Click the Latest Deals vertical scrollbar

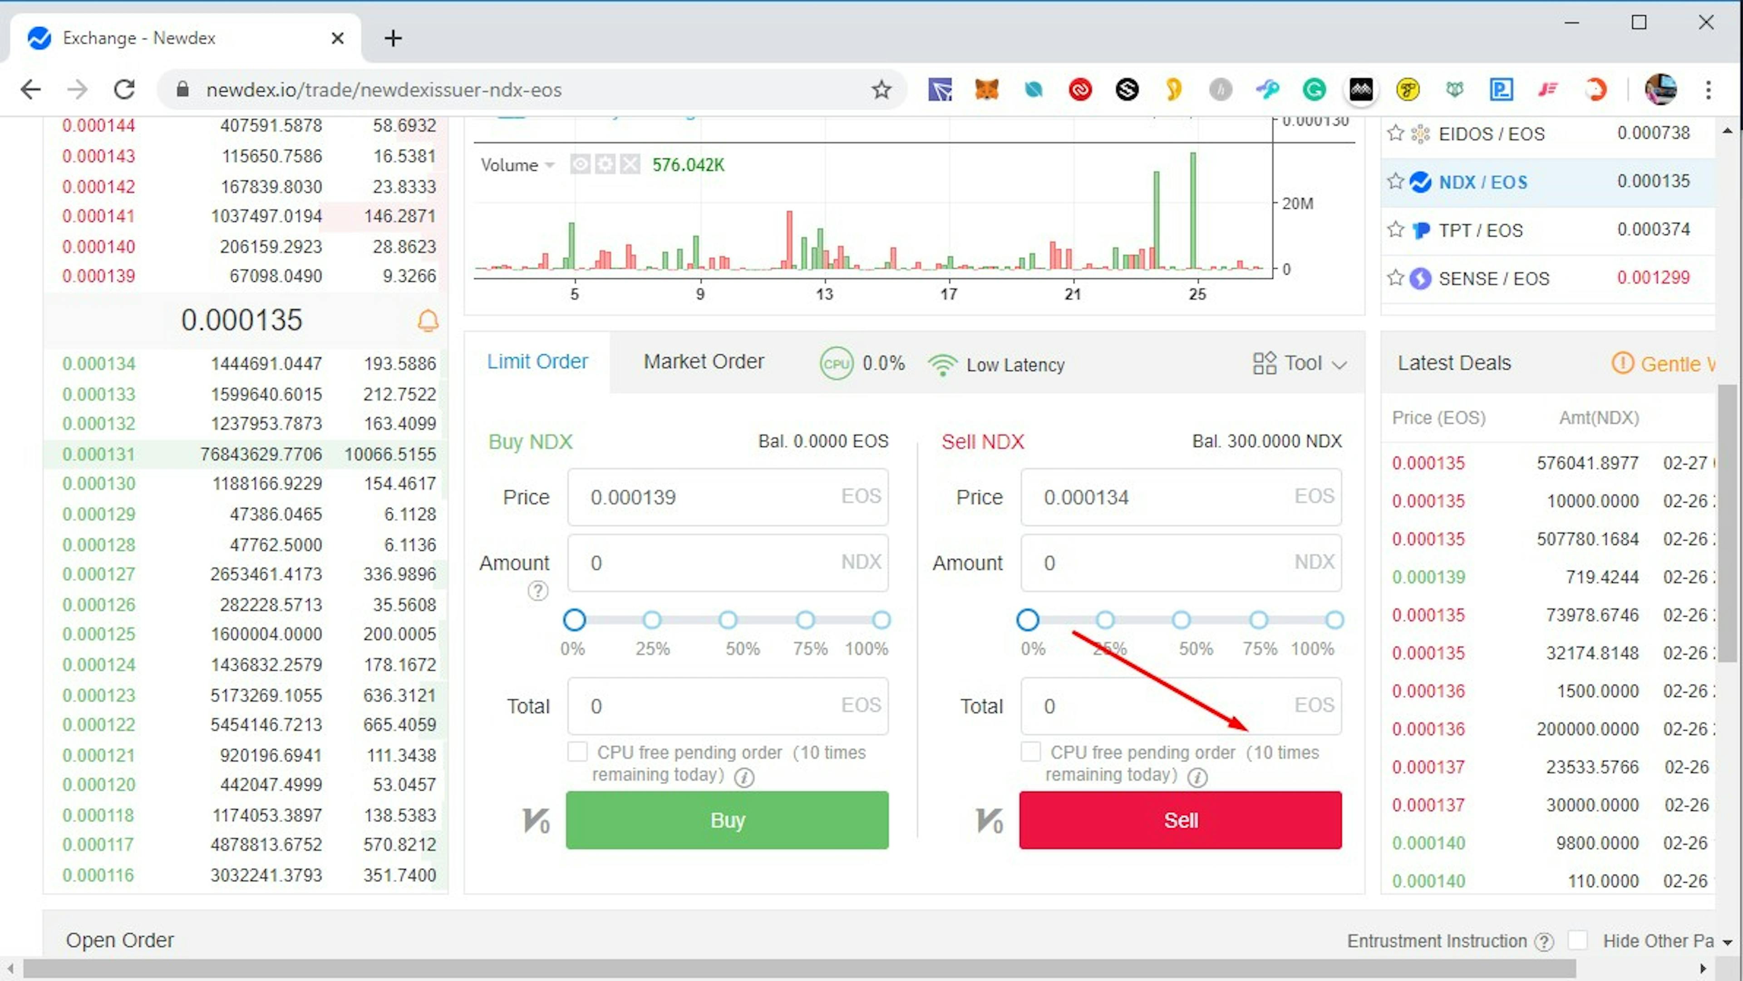(x=1727, y=522)
